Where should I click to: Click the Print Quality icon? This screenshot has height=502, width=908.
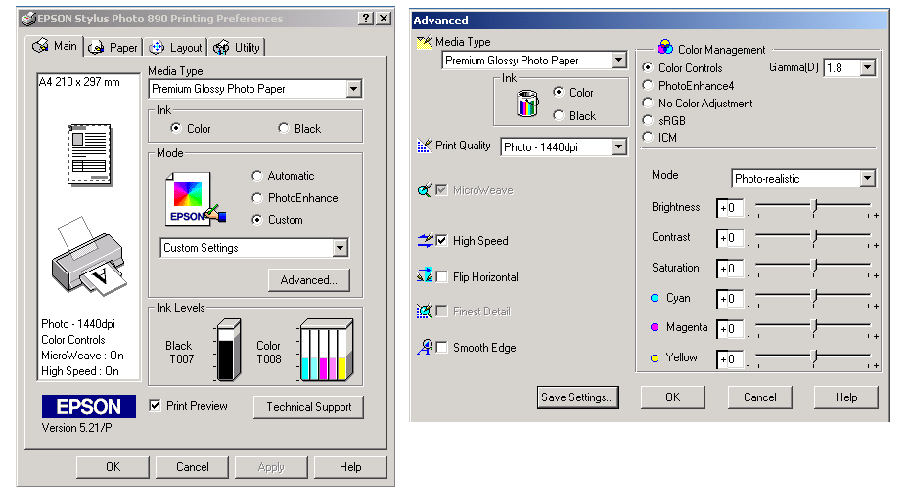tap(425, 146)
